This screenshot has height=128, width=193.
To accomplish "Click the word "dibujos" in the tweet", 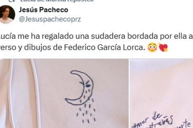I will point(37,48).
